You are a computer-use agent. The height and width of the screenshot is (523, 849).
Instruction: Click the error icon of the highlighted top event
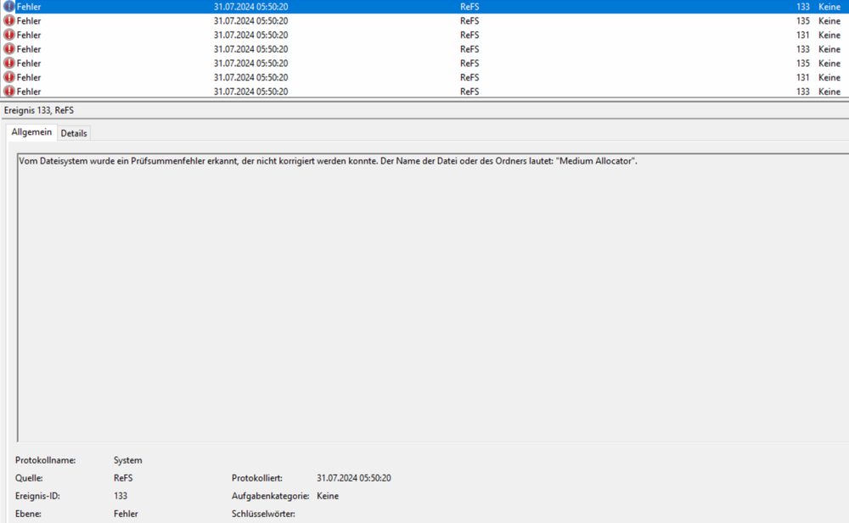(x=9, y=7)
